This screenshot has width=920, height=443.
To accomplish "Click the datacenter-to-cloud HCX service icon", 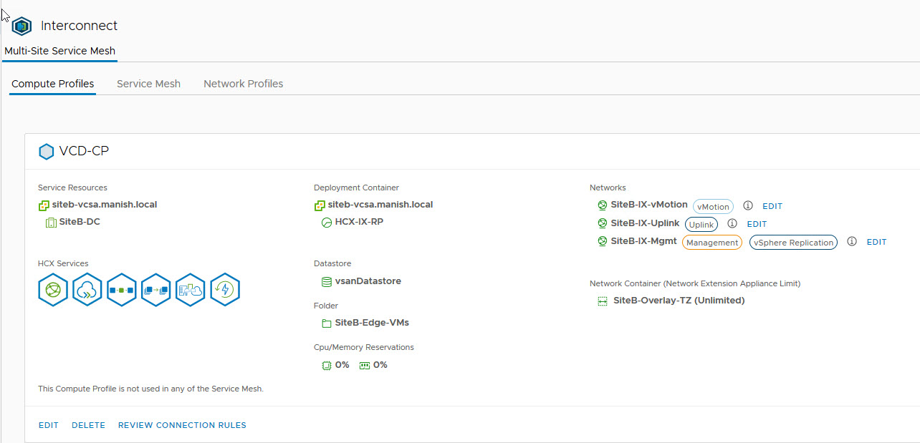I will coord(191,290).
